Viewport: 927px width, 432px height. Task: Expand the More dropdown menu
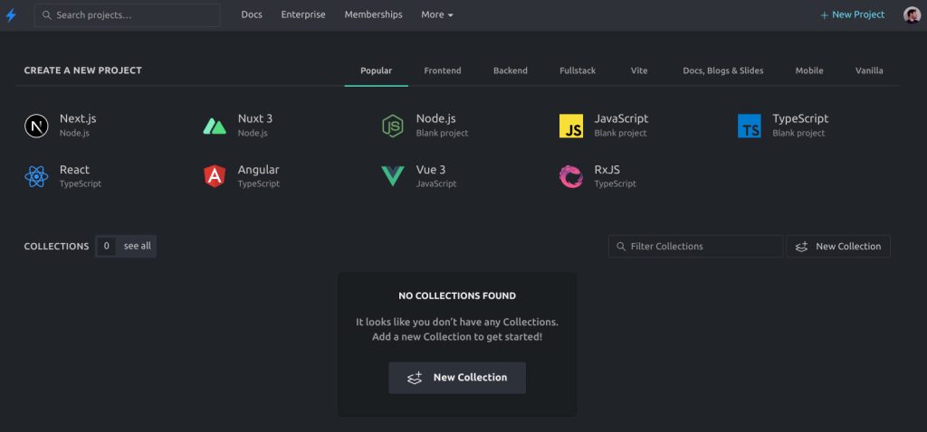437,14
